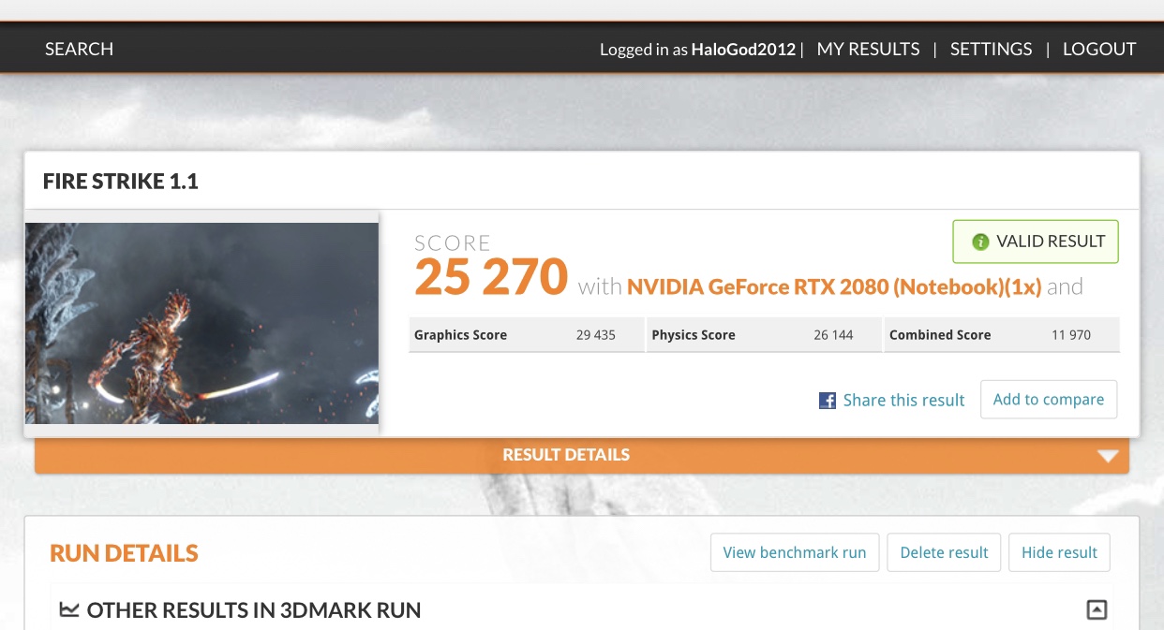Click the VALID RESULT badge
Screen dimensions: 1164x630
point(1035,242)
